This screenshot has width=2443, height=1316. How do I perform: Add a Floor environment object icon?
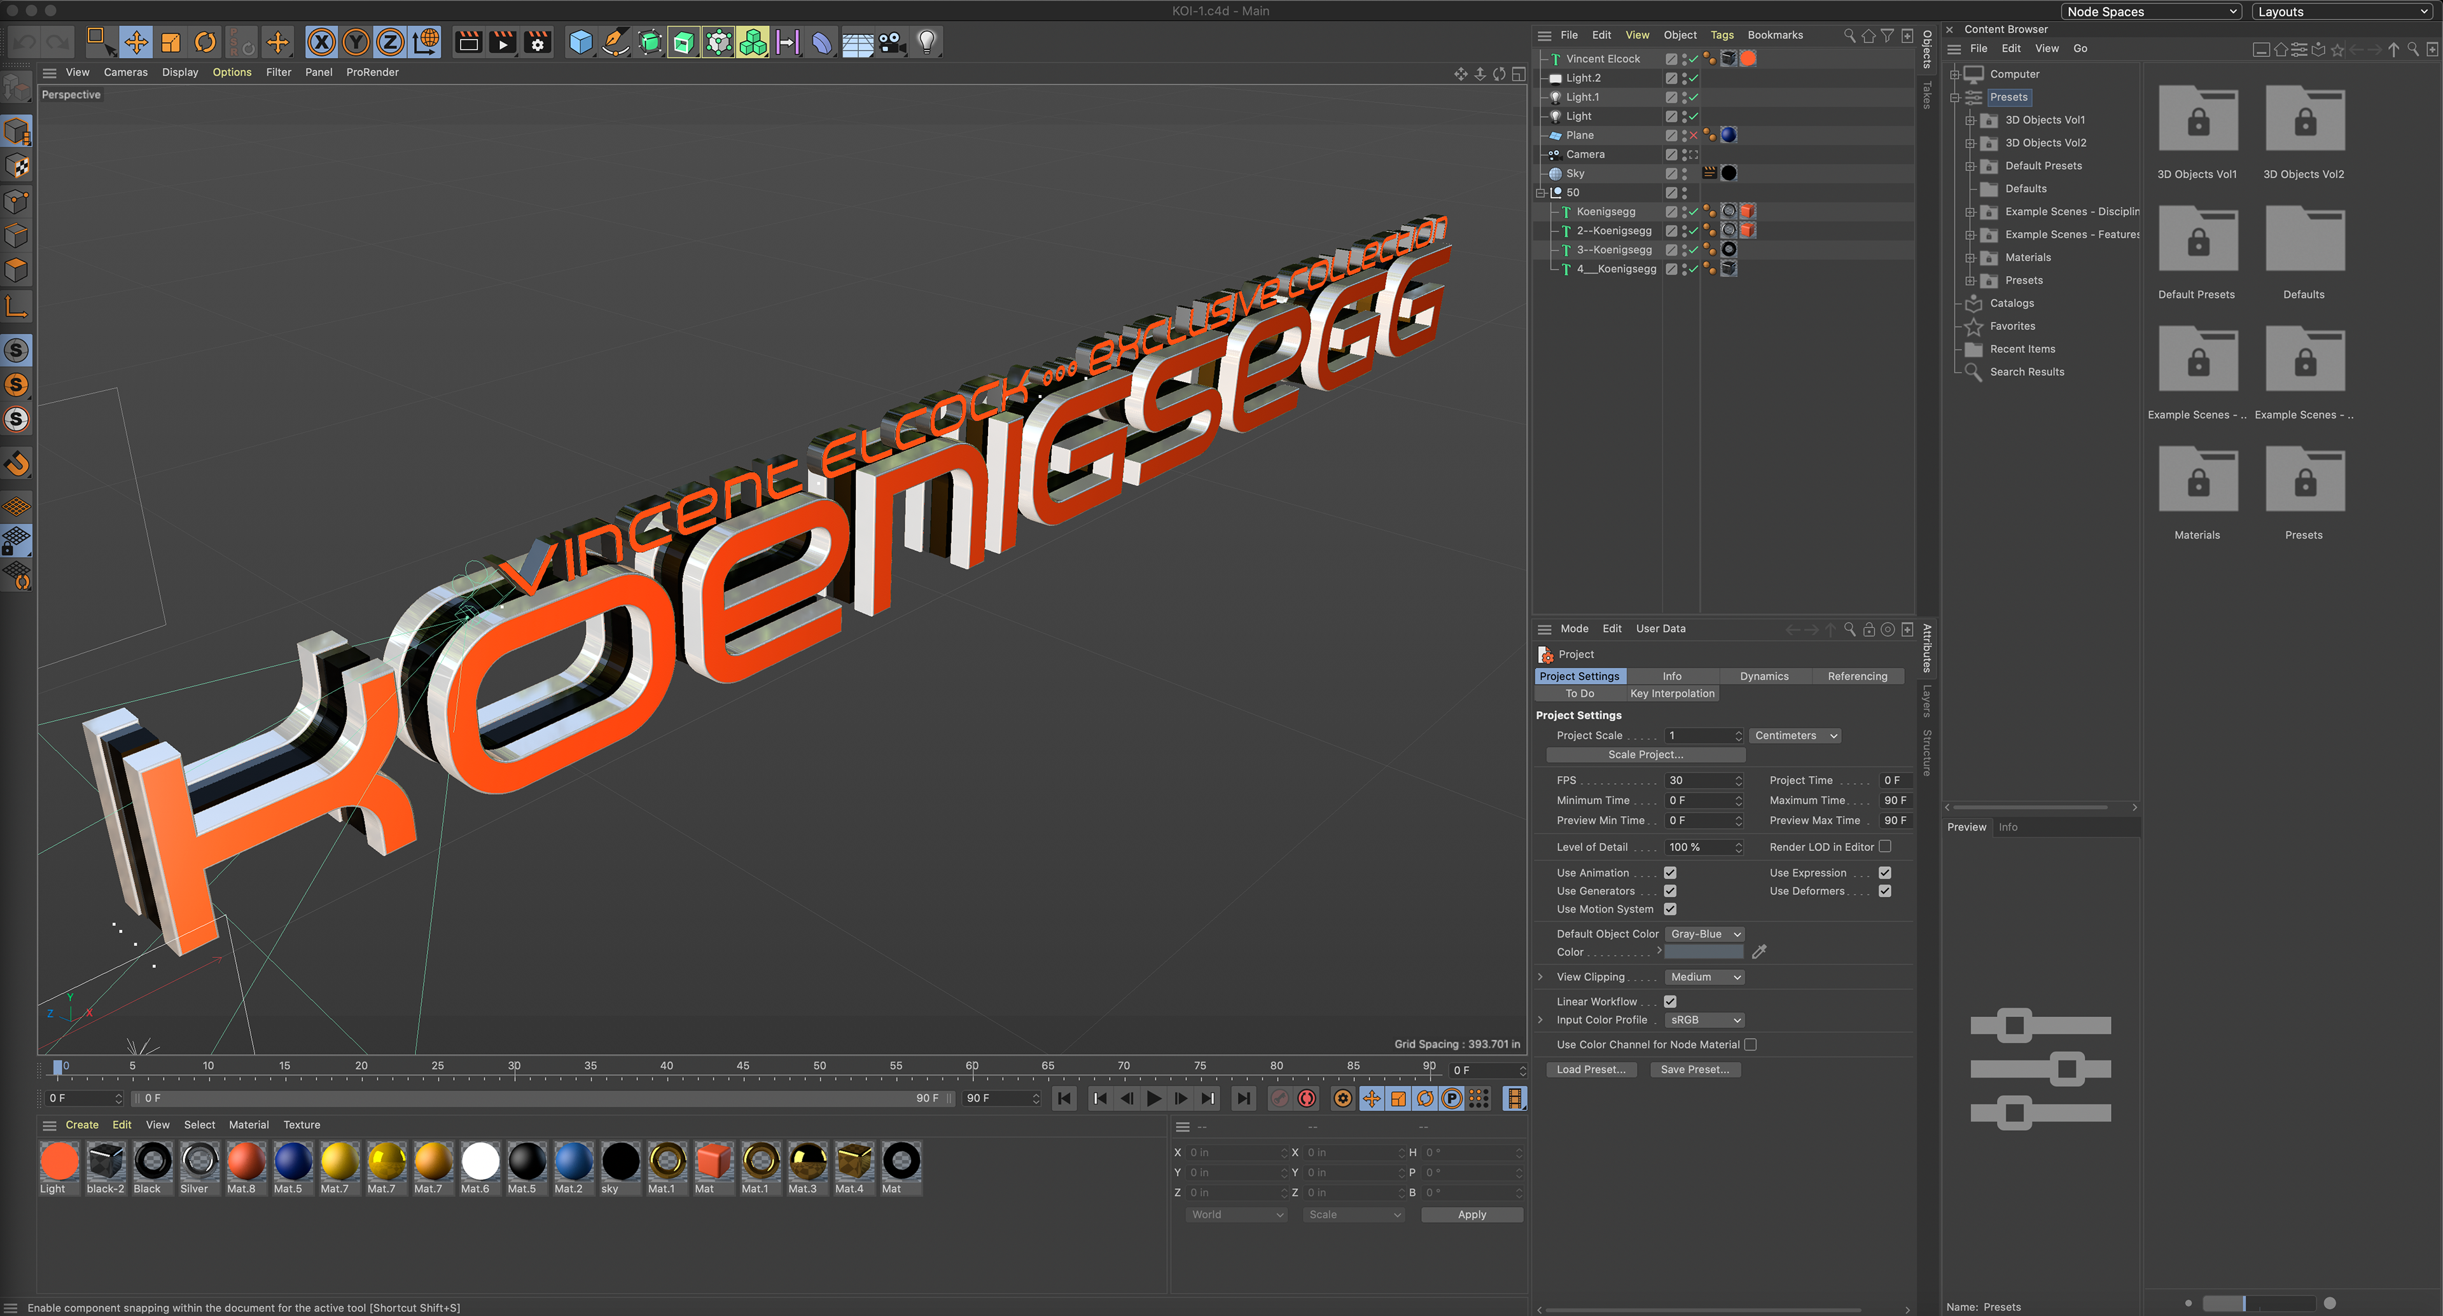point(858,42)
